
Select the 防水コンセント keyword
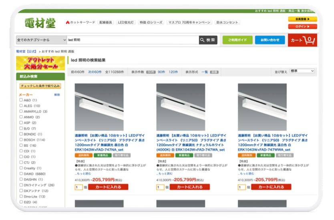227,22
